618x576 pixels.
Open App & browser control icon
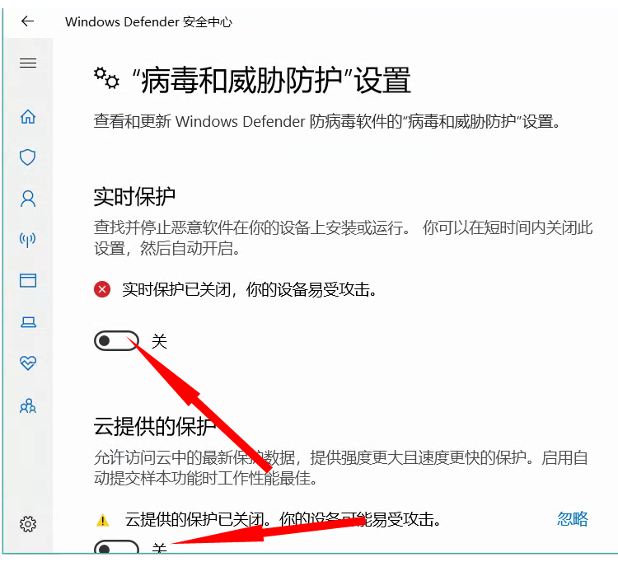click(28, 280)
